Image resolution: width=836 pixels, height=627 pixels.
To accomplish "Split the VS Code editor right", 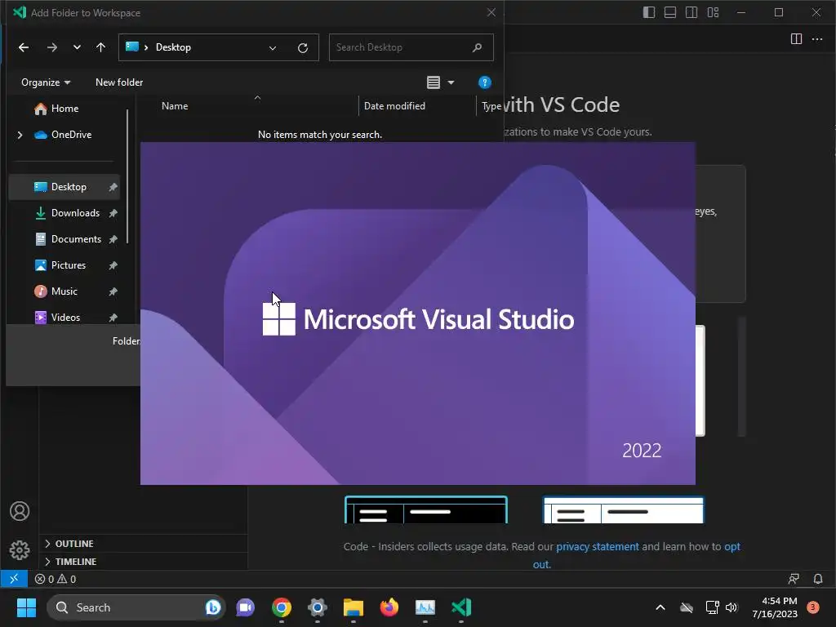I will point(796,39).
